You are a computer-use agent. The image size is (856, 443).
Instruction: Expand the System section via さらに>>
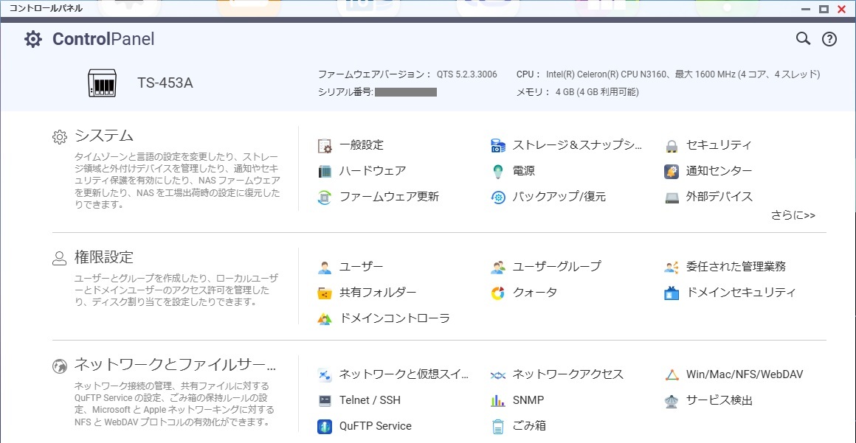pyautogui.click(x=793, y=214)
